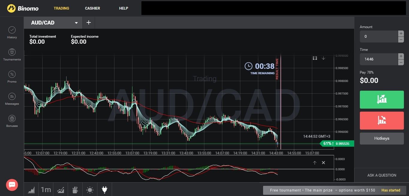Open the Bonuses sidebar section
Viewport: 409px width, 196px height.
pos(12,121)
